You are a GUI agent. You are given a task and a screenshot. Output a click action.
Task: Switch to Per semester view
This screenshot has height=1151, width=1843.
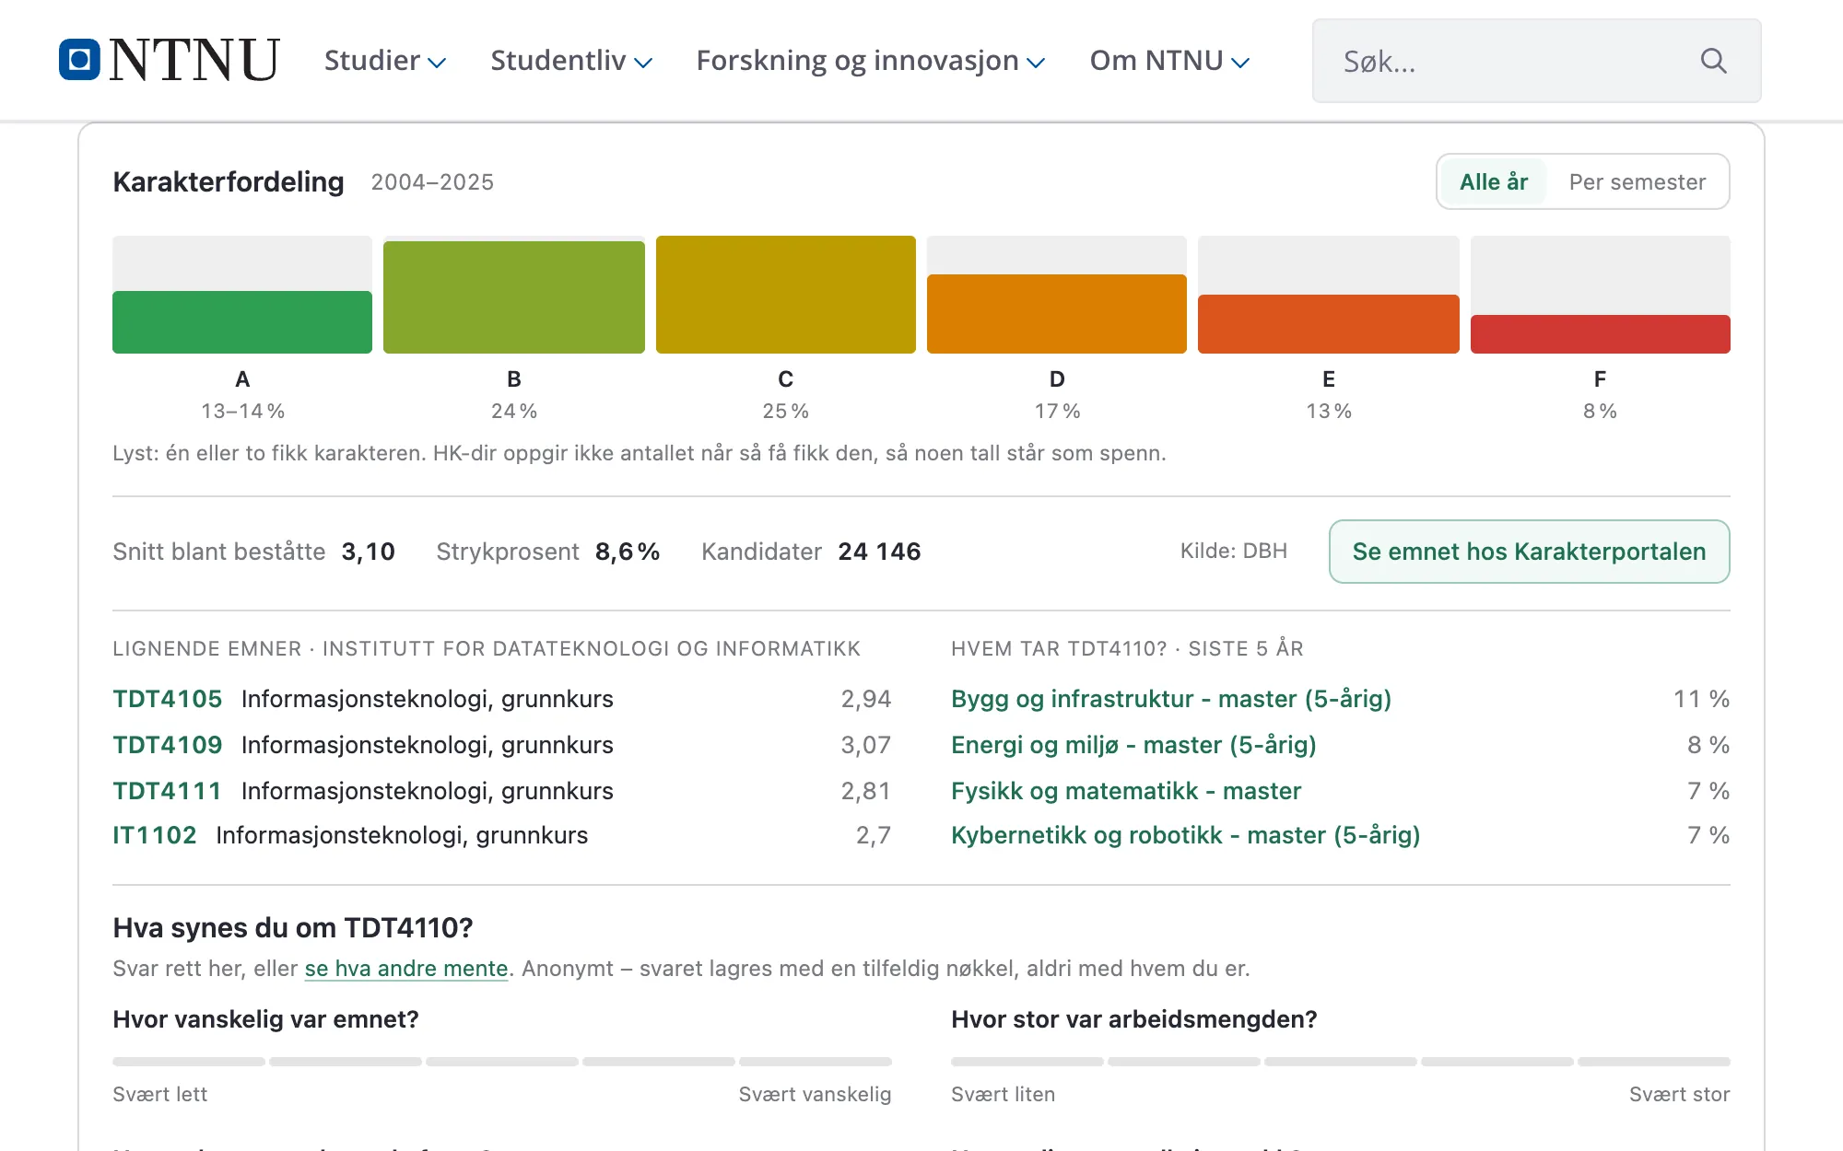[1638, 181]
